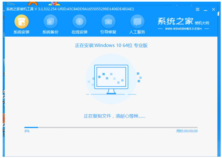This screenshot has width=222, height=158.
Task: Close the 系统之家装机工具 window
Action: pos(213,10)
